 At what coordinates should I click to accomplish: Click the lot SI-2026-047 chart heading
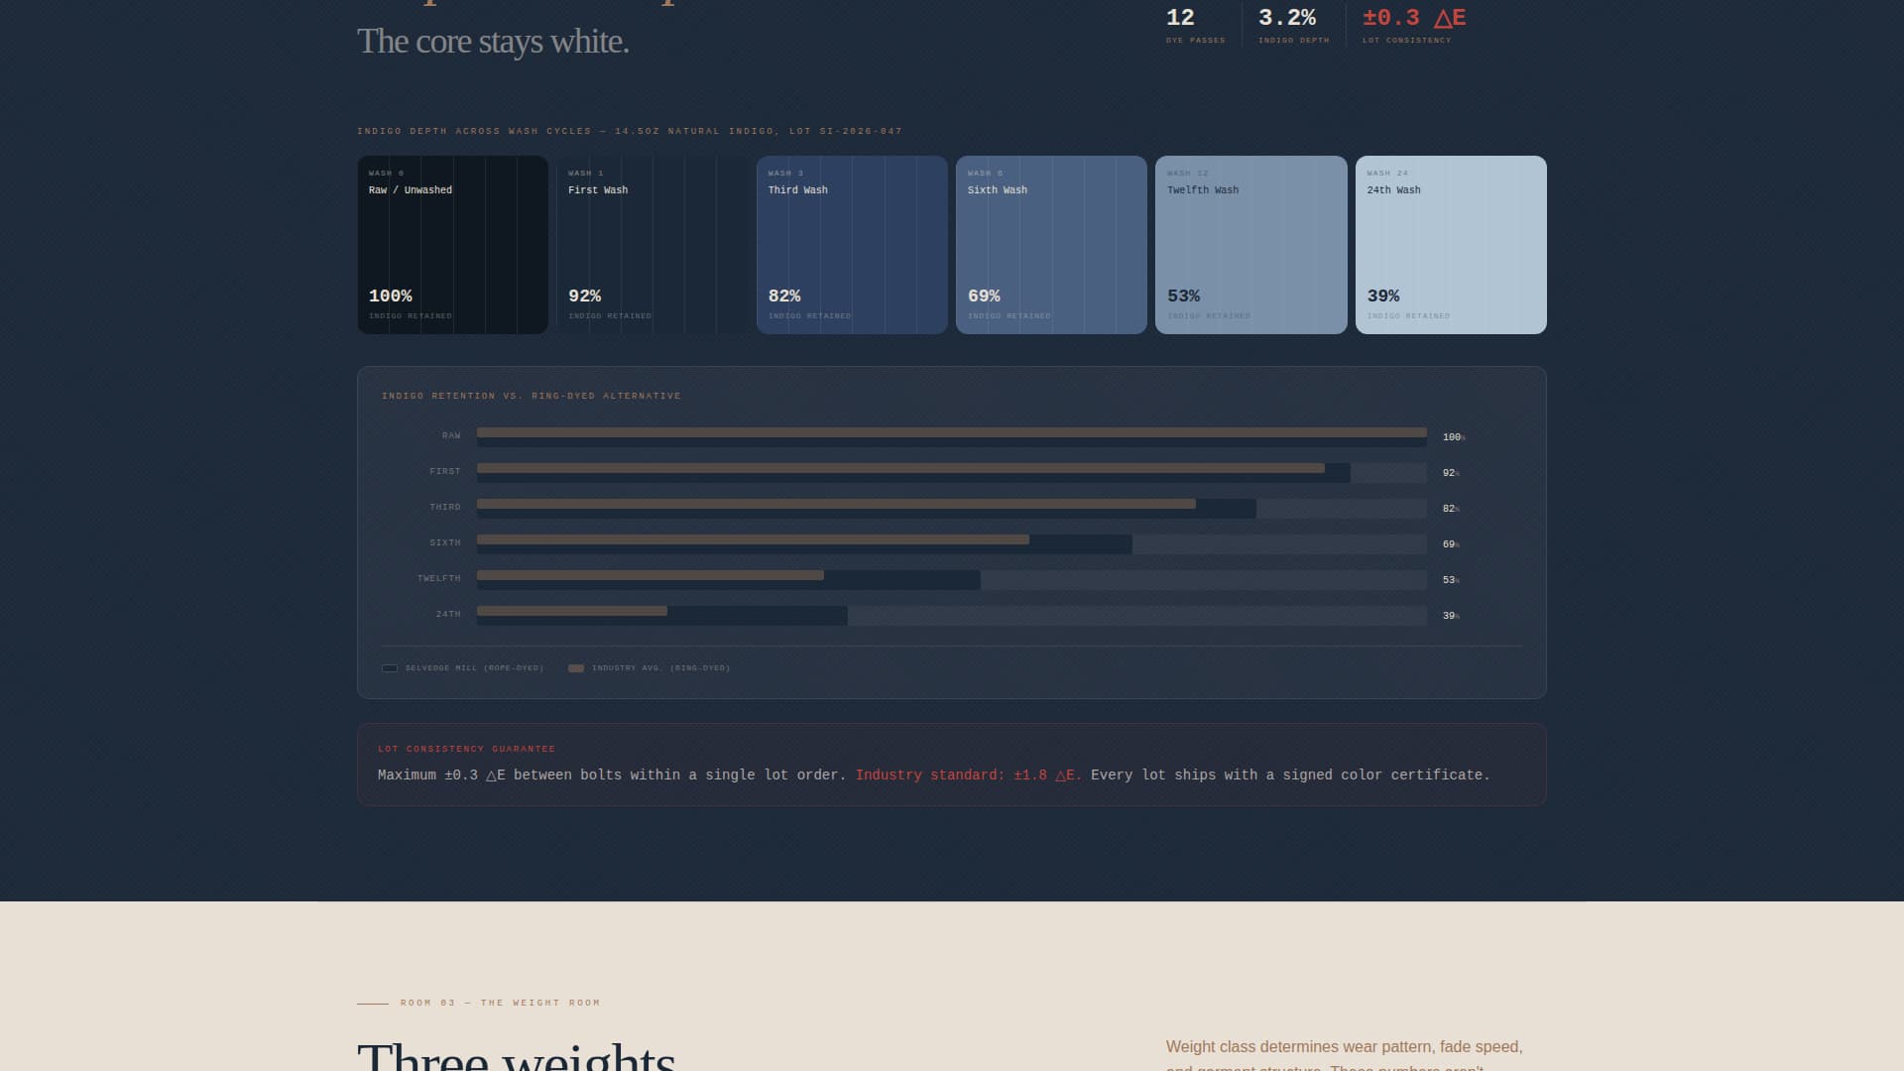[629, 130]
